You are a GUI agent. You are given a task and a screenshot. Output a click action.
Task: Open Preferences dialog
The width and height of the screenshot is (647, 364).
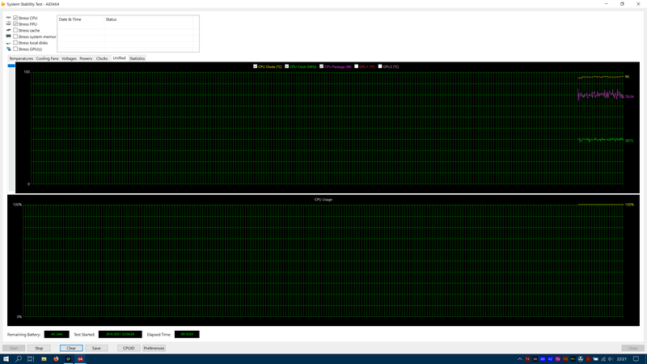click(154, 349)
